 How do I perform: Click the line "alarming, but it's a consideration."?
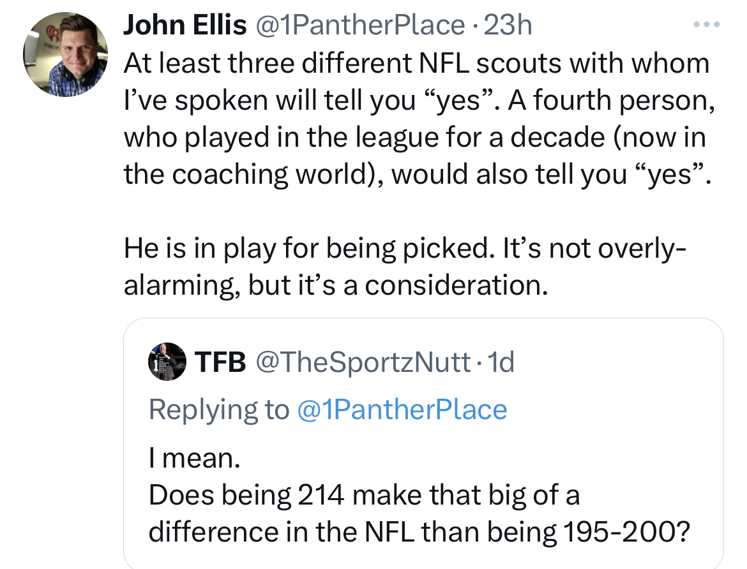point(335,285)
